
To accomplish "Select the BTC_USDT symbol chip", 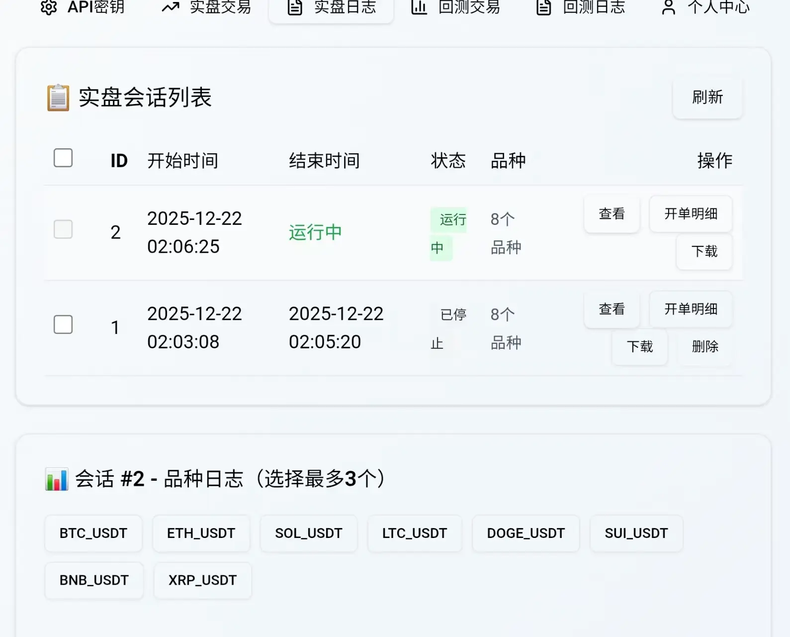I will pos(93,533).
